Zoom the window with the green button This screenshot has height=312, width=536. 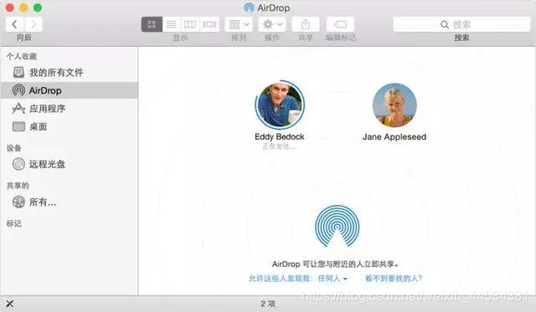pyautogui.click(x=38, y=8)
